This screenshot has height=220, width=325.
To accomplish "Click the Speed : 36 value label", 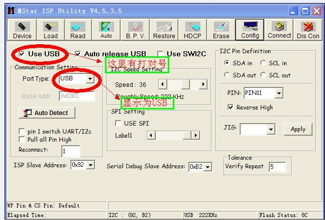I will 131,84.
